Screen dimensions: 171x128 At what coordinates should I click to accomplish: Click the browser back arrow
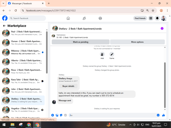coord(4,11)
